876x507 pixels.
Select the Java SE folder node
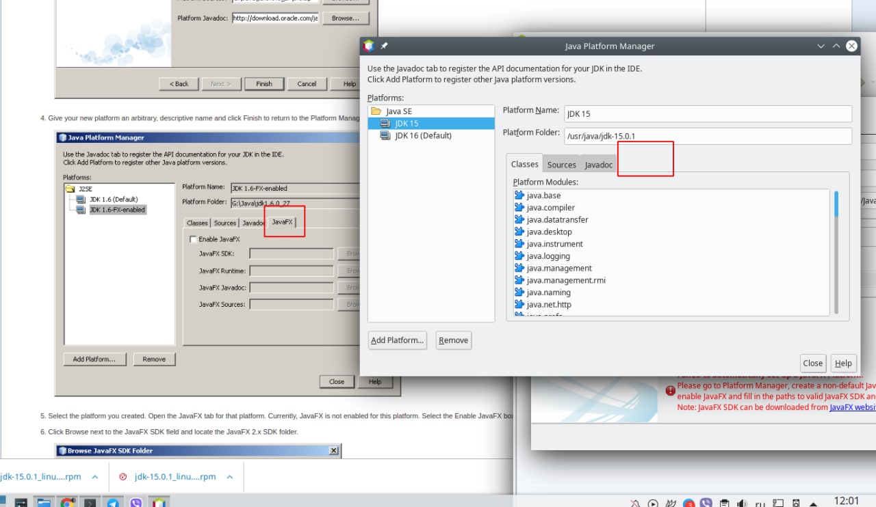click(x=391, y=111)
